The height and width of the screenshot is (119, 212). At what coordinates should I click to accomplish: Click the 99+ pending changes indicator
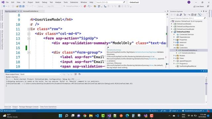pyautogui.click(x=163, y=111)
